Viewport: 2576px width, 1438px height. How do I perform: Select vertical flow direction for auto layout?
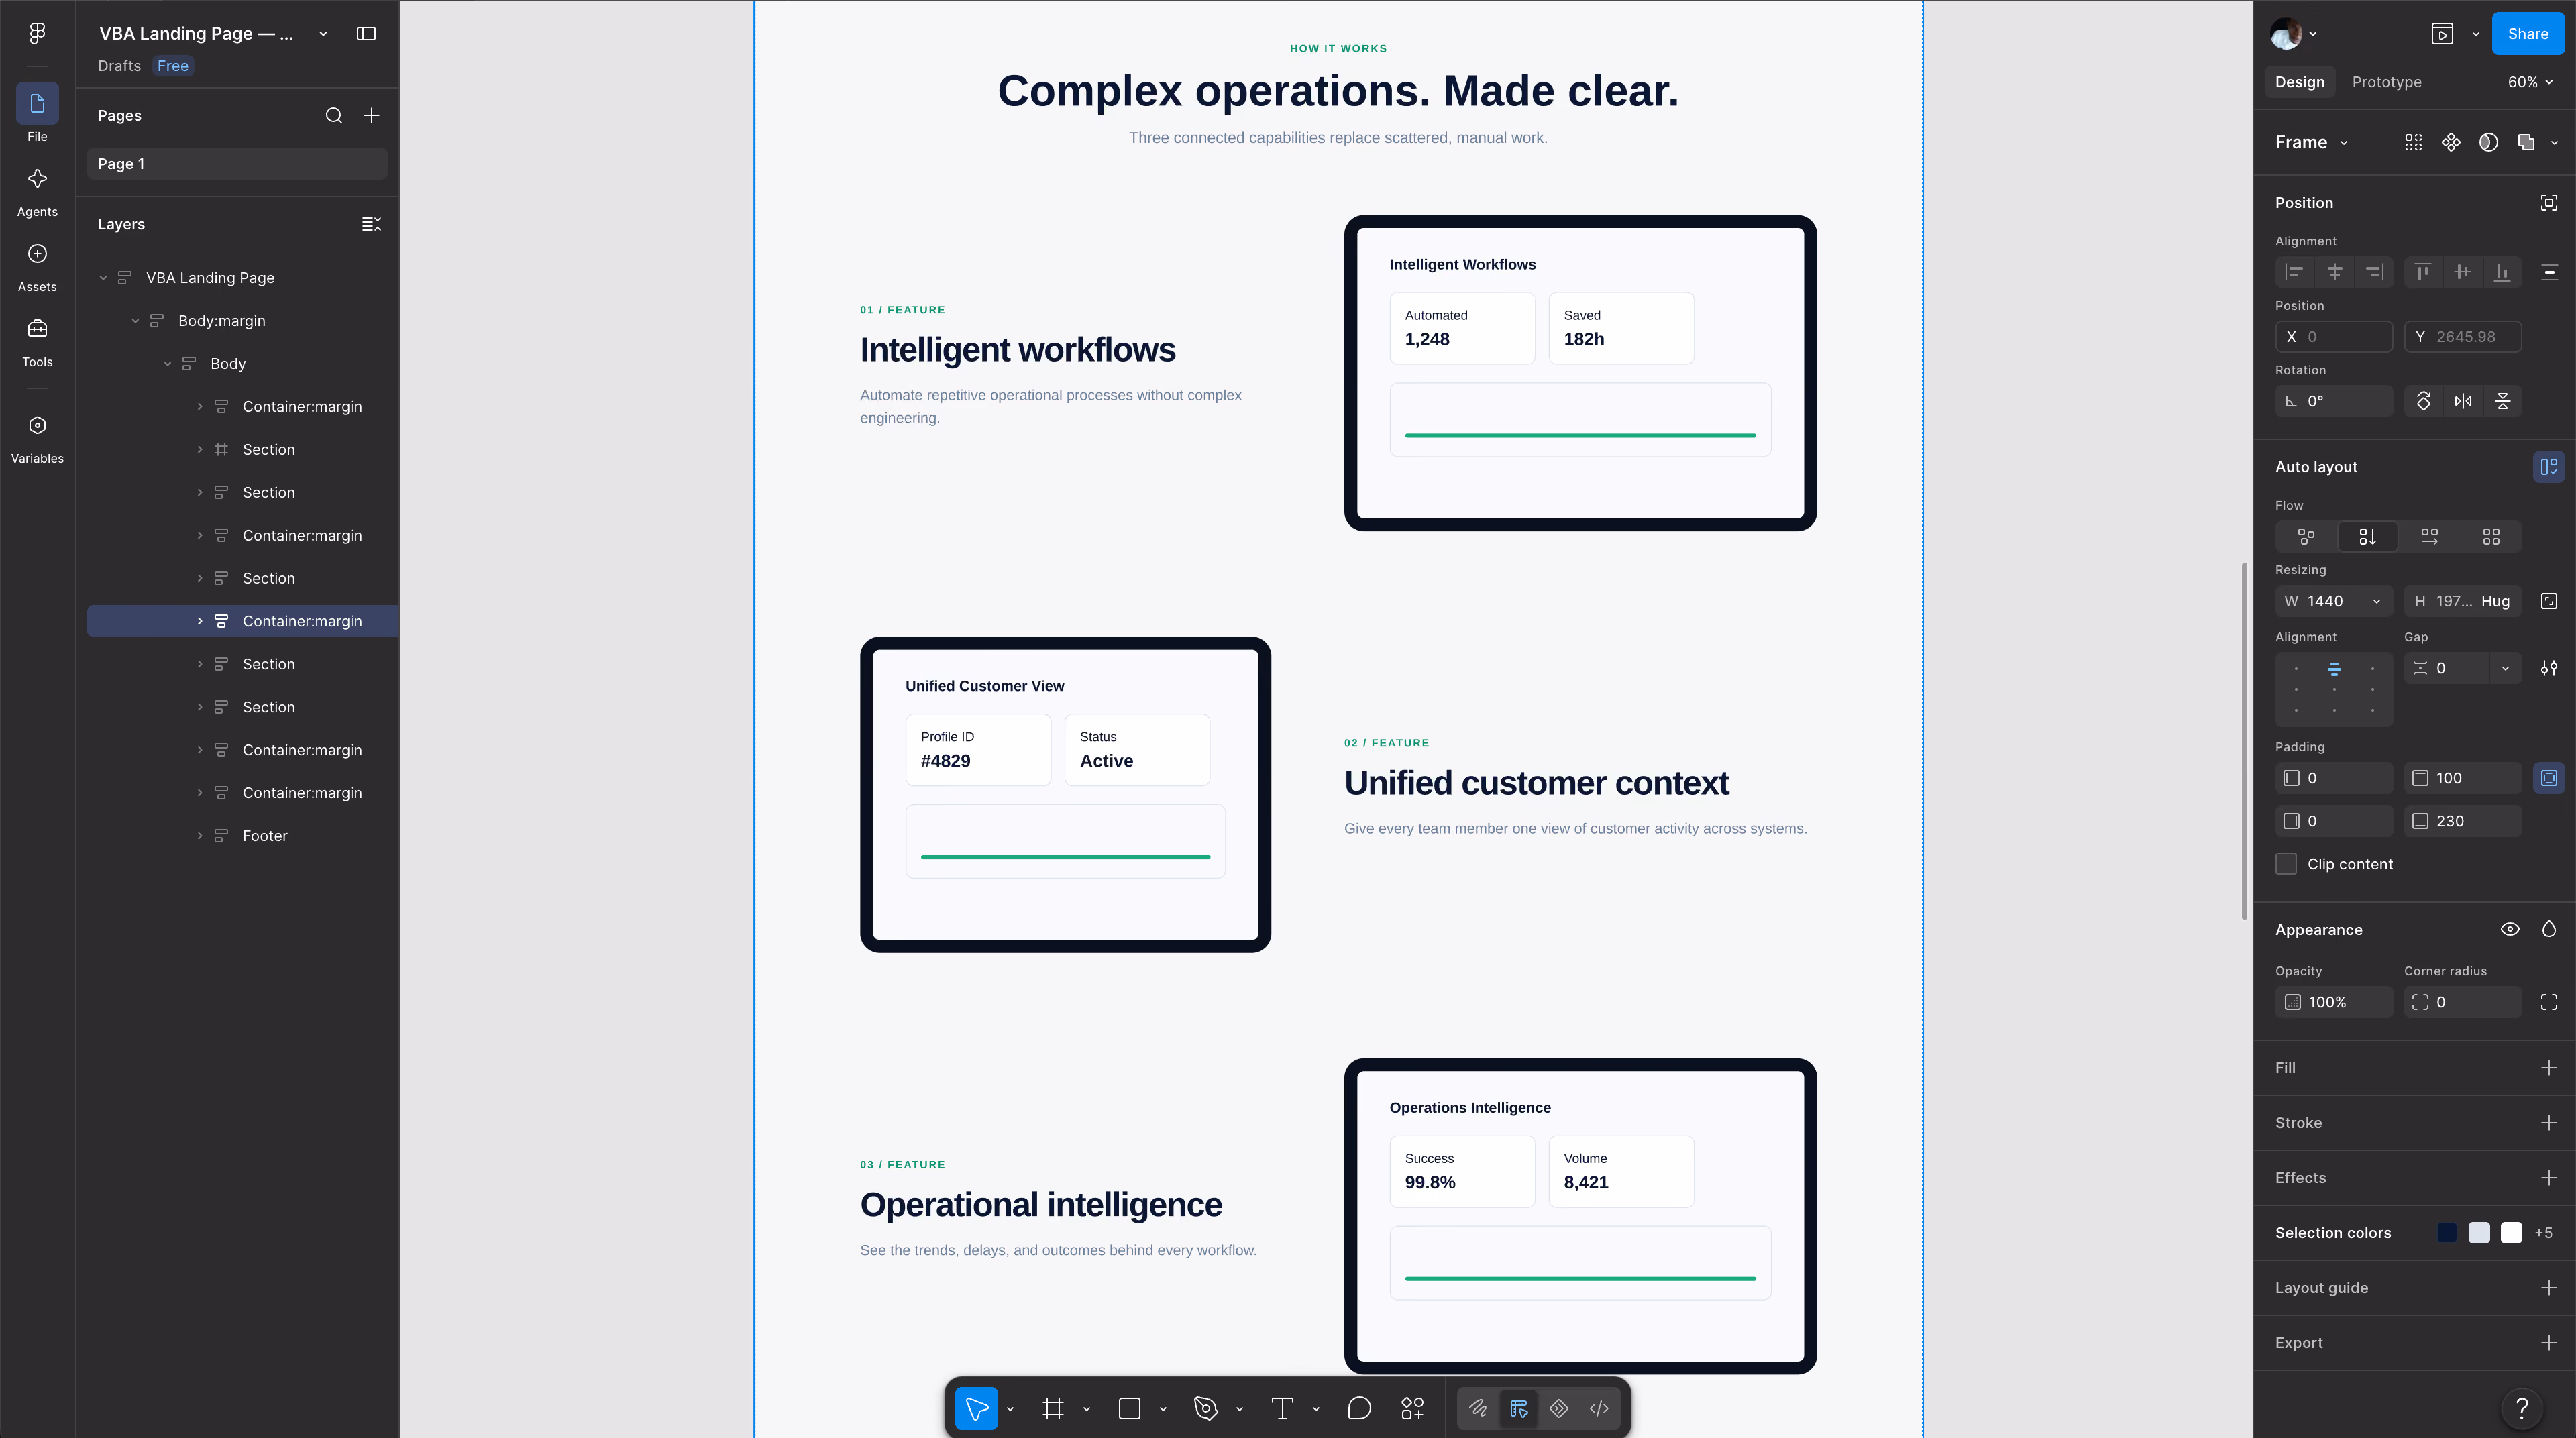2367,536
